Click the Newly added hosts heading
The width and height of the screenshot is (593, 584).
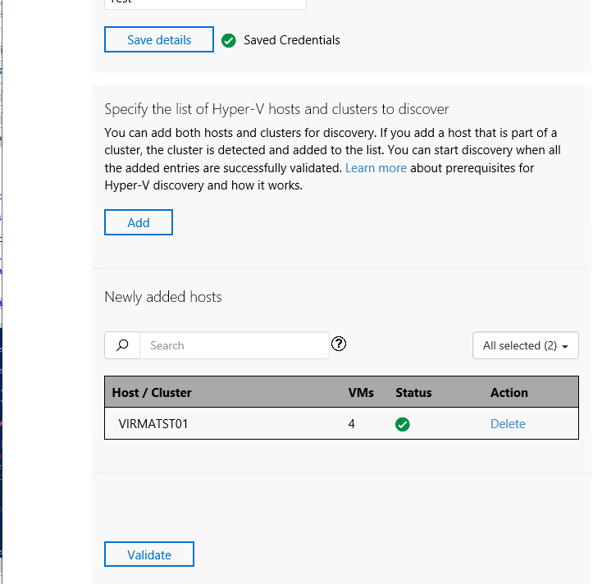pyautogui.click(x=163, y=297)
